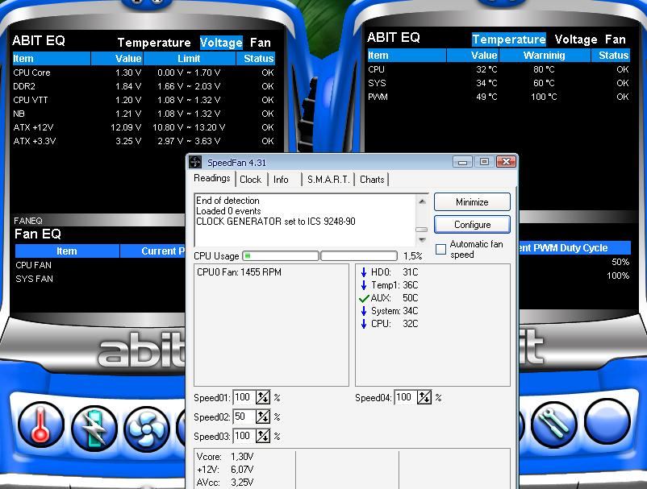This screenshot has width=647, height=489.
Task: Select the NB voltage row
Action: (143, 114)
